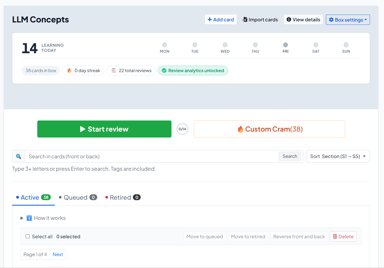Click the 38 cards in box badge
The image size is (384, 268).
(x=41, y=71)
